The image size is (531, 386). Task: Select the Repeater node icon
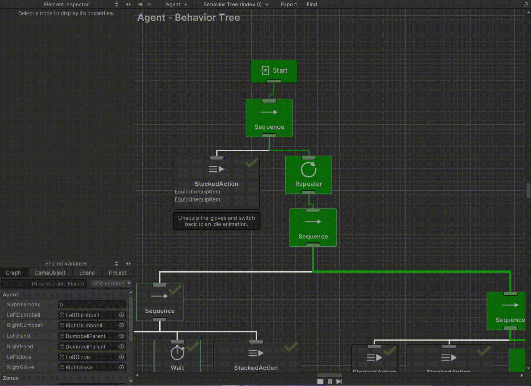[x=309, y=169]
